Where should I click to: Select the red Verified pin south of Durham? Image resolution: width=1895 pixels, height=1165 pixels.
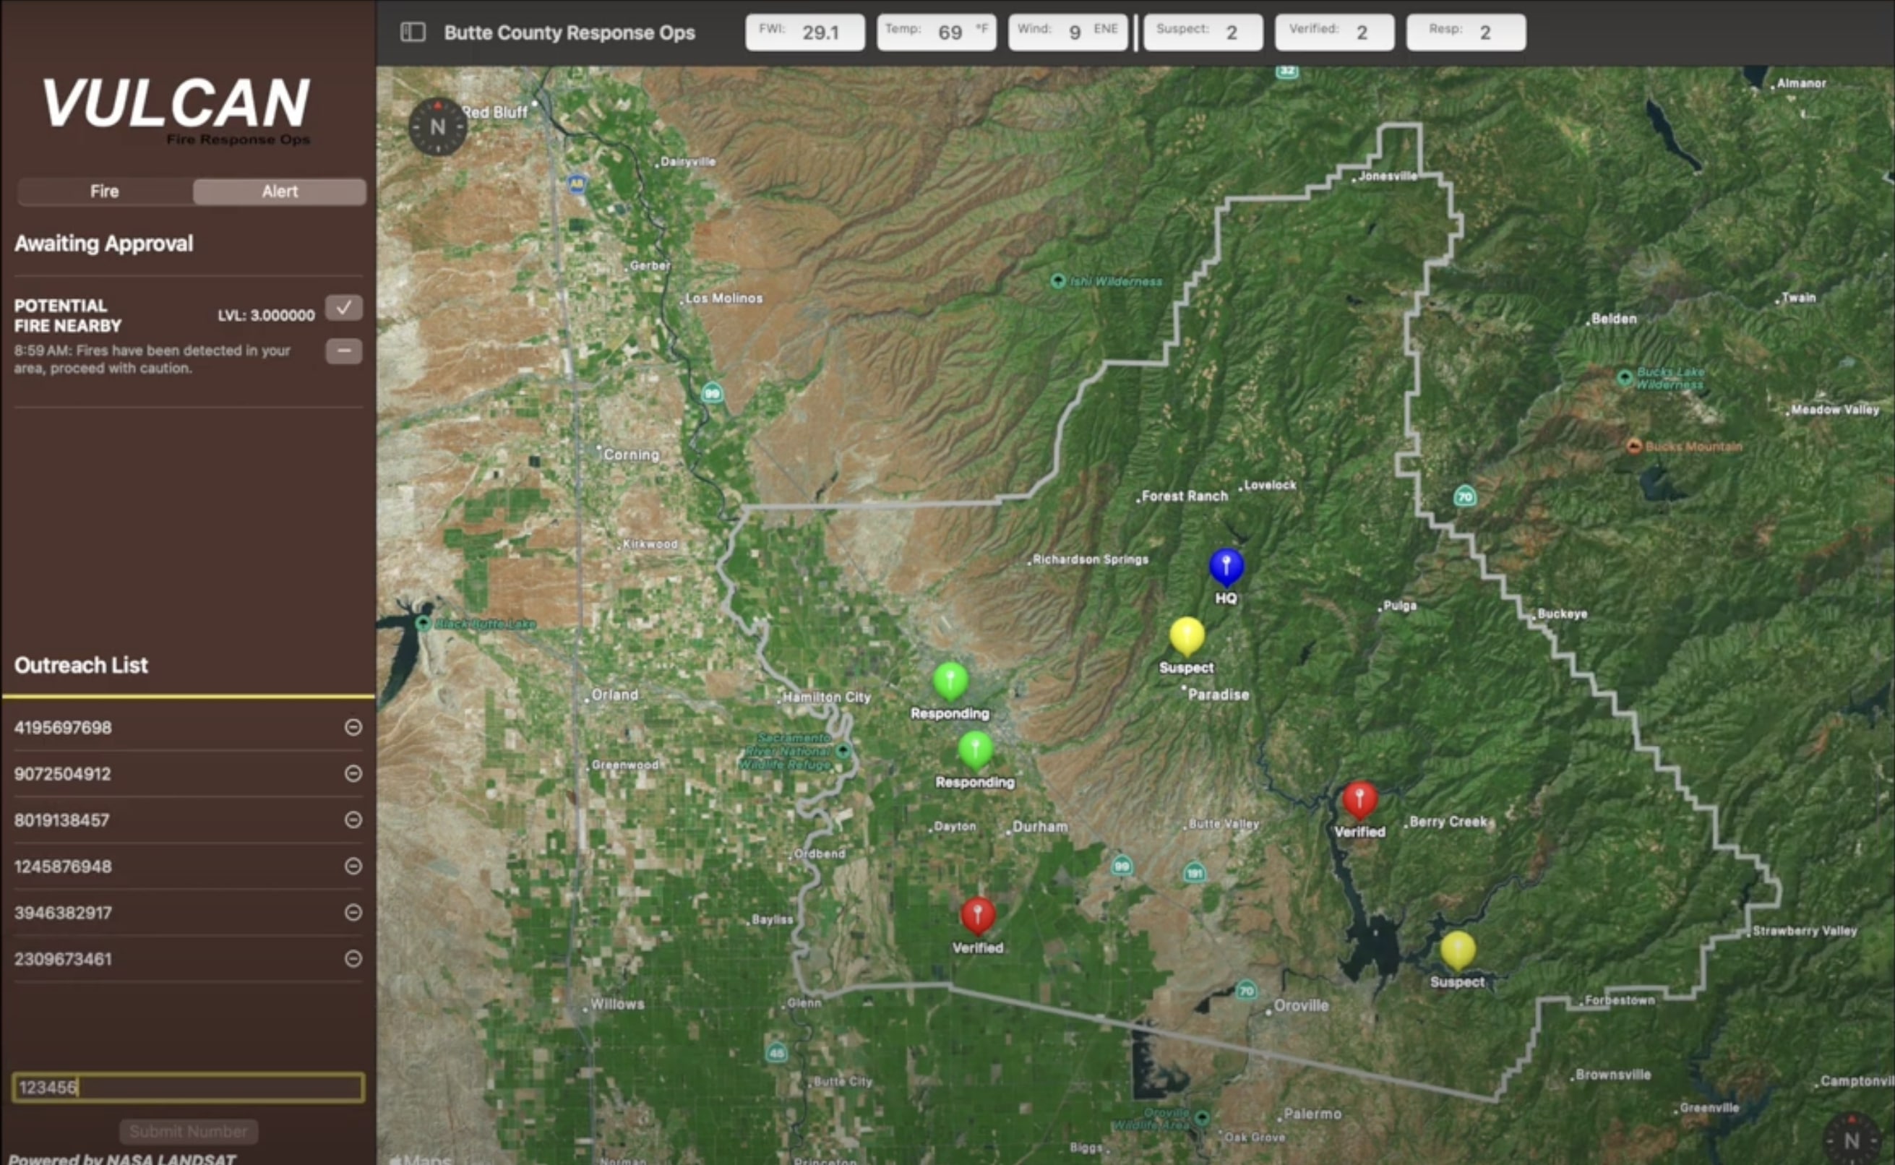pos(978,915)
